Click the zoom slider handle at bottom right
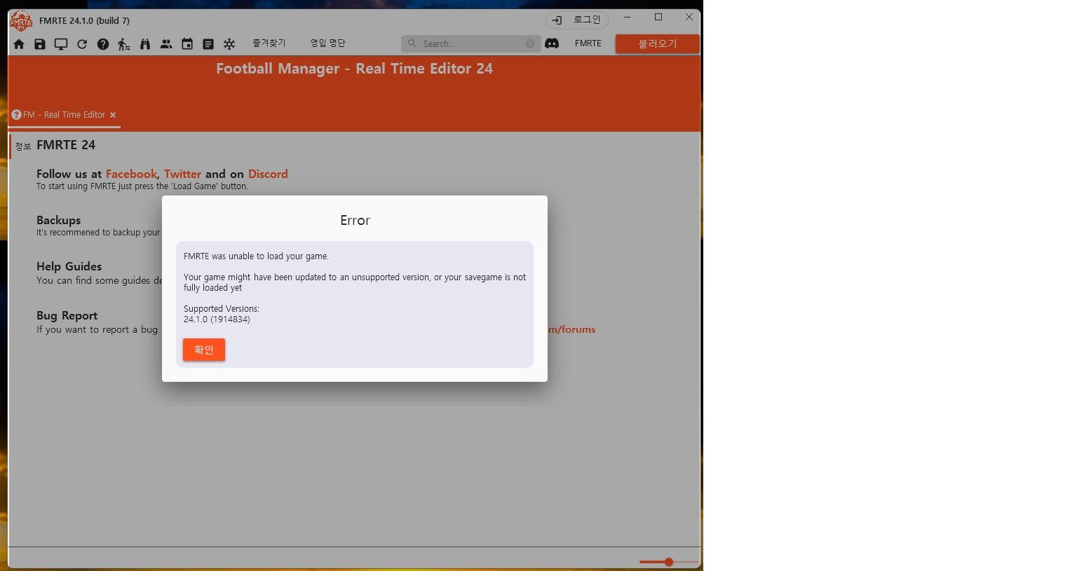Image resolution: width=1077 pixels, height=571 pixels. [669, 562]
